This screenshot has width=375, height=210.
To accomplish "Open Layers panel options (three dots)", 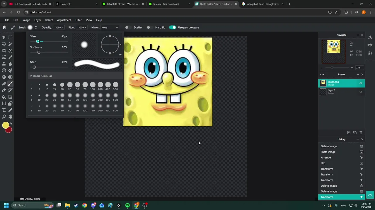I will (x=322, y=74).
